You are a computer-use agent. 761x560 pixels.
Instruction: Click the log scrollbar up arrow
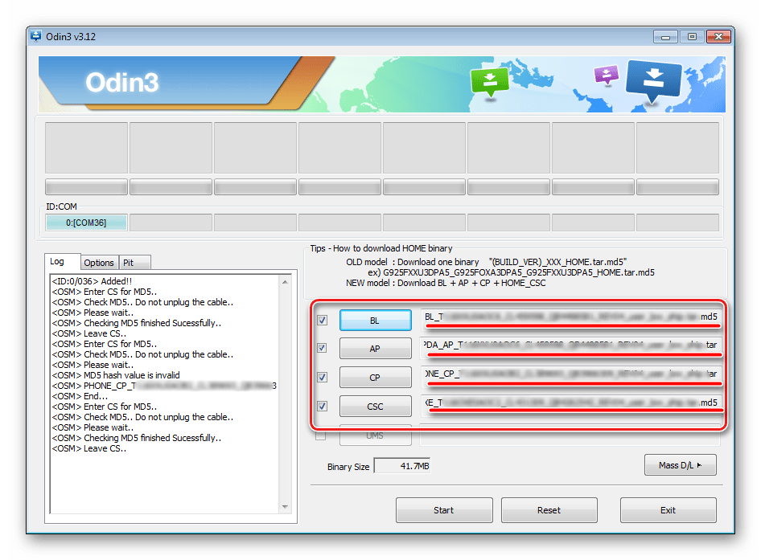[285, 282]
